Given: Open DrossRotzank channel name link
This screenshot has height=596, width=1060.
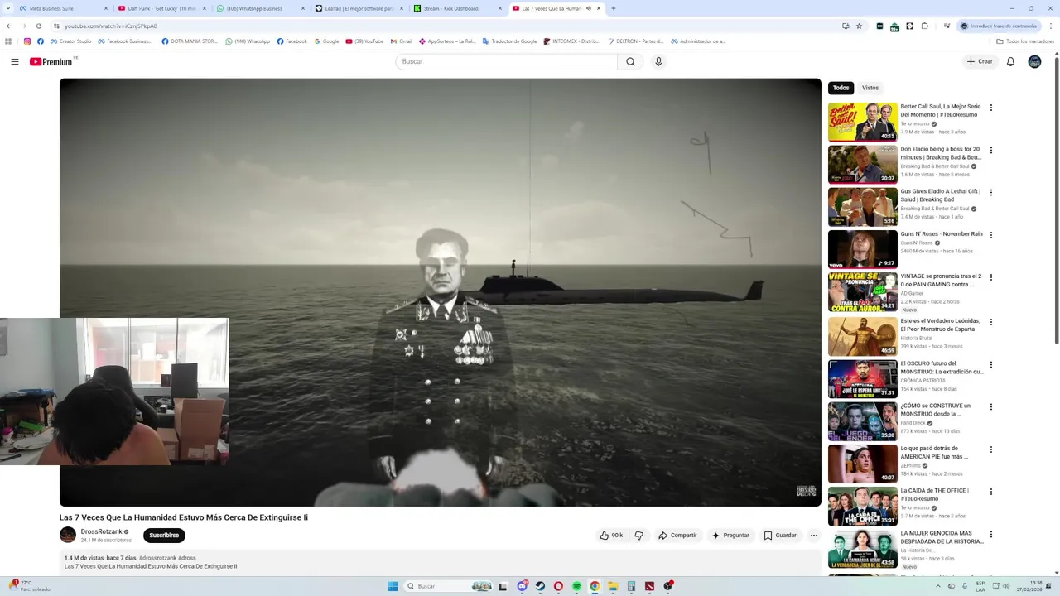Looking at the screenshot, I should tap(101, 531).
